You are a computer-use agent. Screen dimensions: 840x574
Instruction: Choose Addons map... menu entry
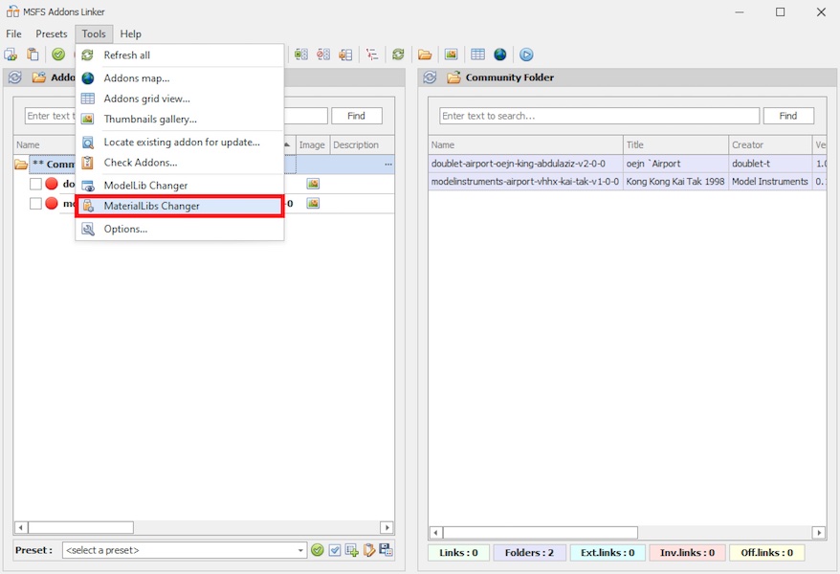180,78
